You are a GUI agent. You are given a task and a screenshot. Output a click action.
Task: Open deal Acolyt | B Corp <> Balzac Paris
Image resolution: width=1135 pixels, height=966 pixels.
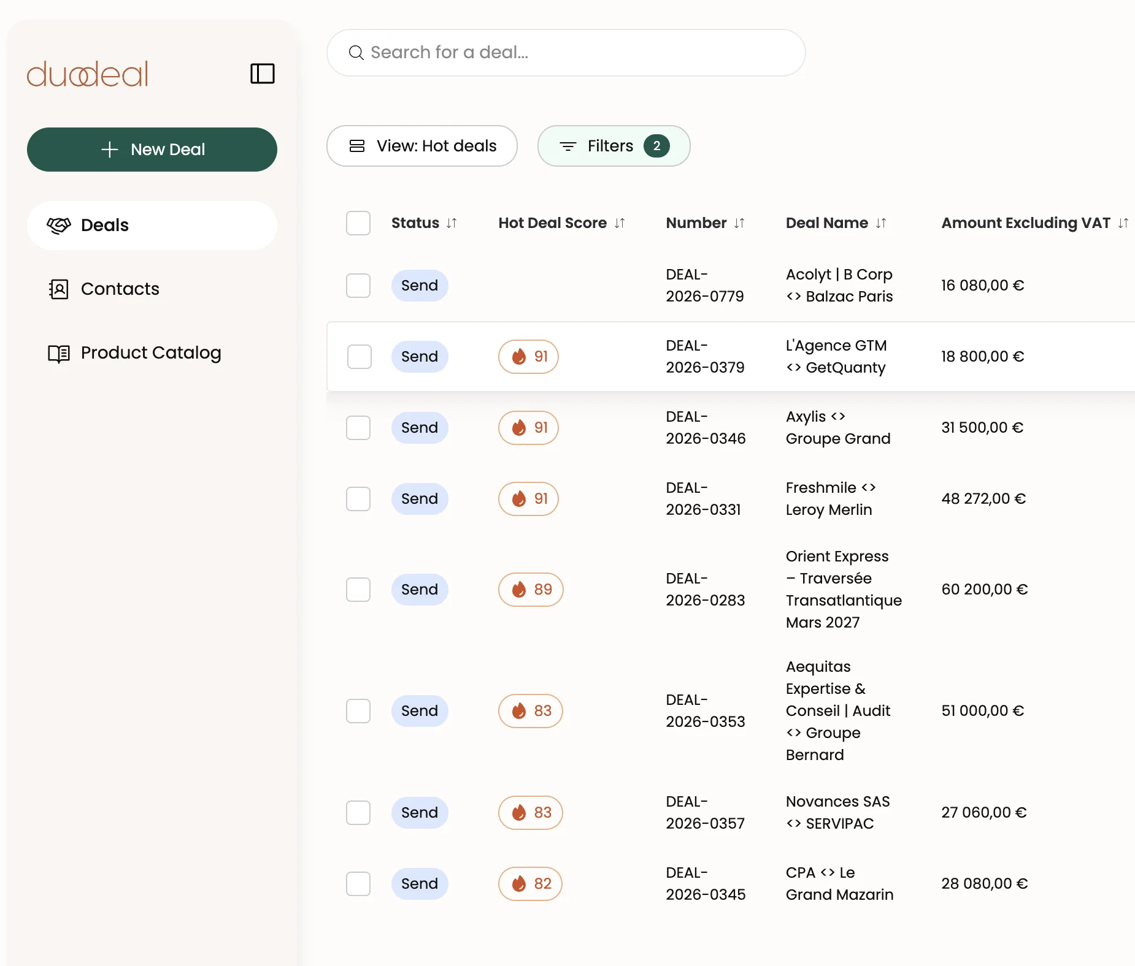pos(839,286)
